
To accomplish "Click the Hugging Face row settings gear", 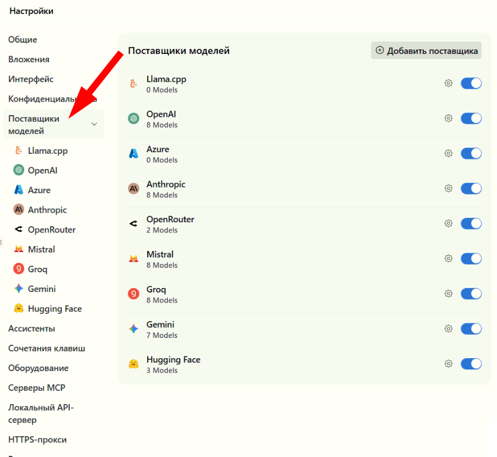I will (x=448, y=364).
